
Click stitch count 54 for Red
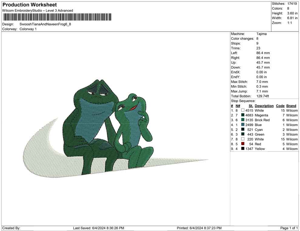(251, 144)
